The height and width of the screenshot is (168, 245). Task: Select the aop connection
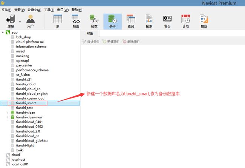click(14, 32)
